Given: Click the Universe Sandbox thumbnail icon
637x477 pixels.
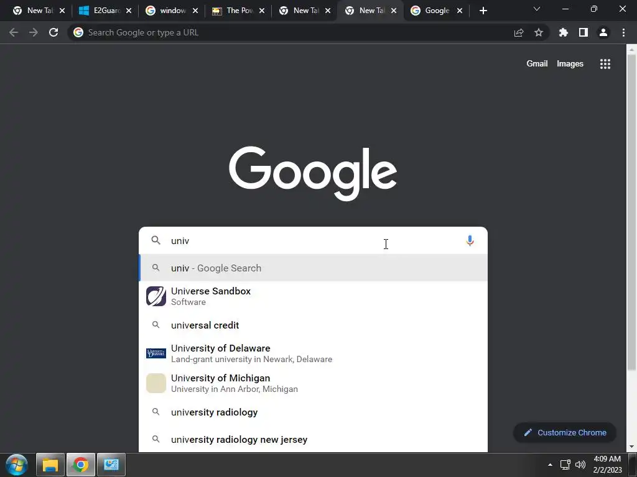Looking at the screenshot, I should point(156,296).
